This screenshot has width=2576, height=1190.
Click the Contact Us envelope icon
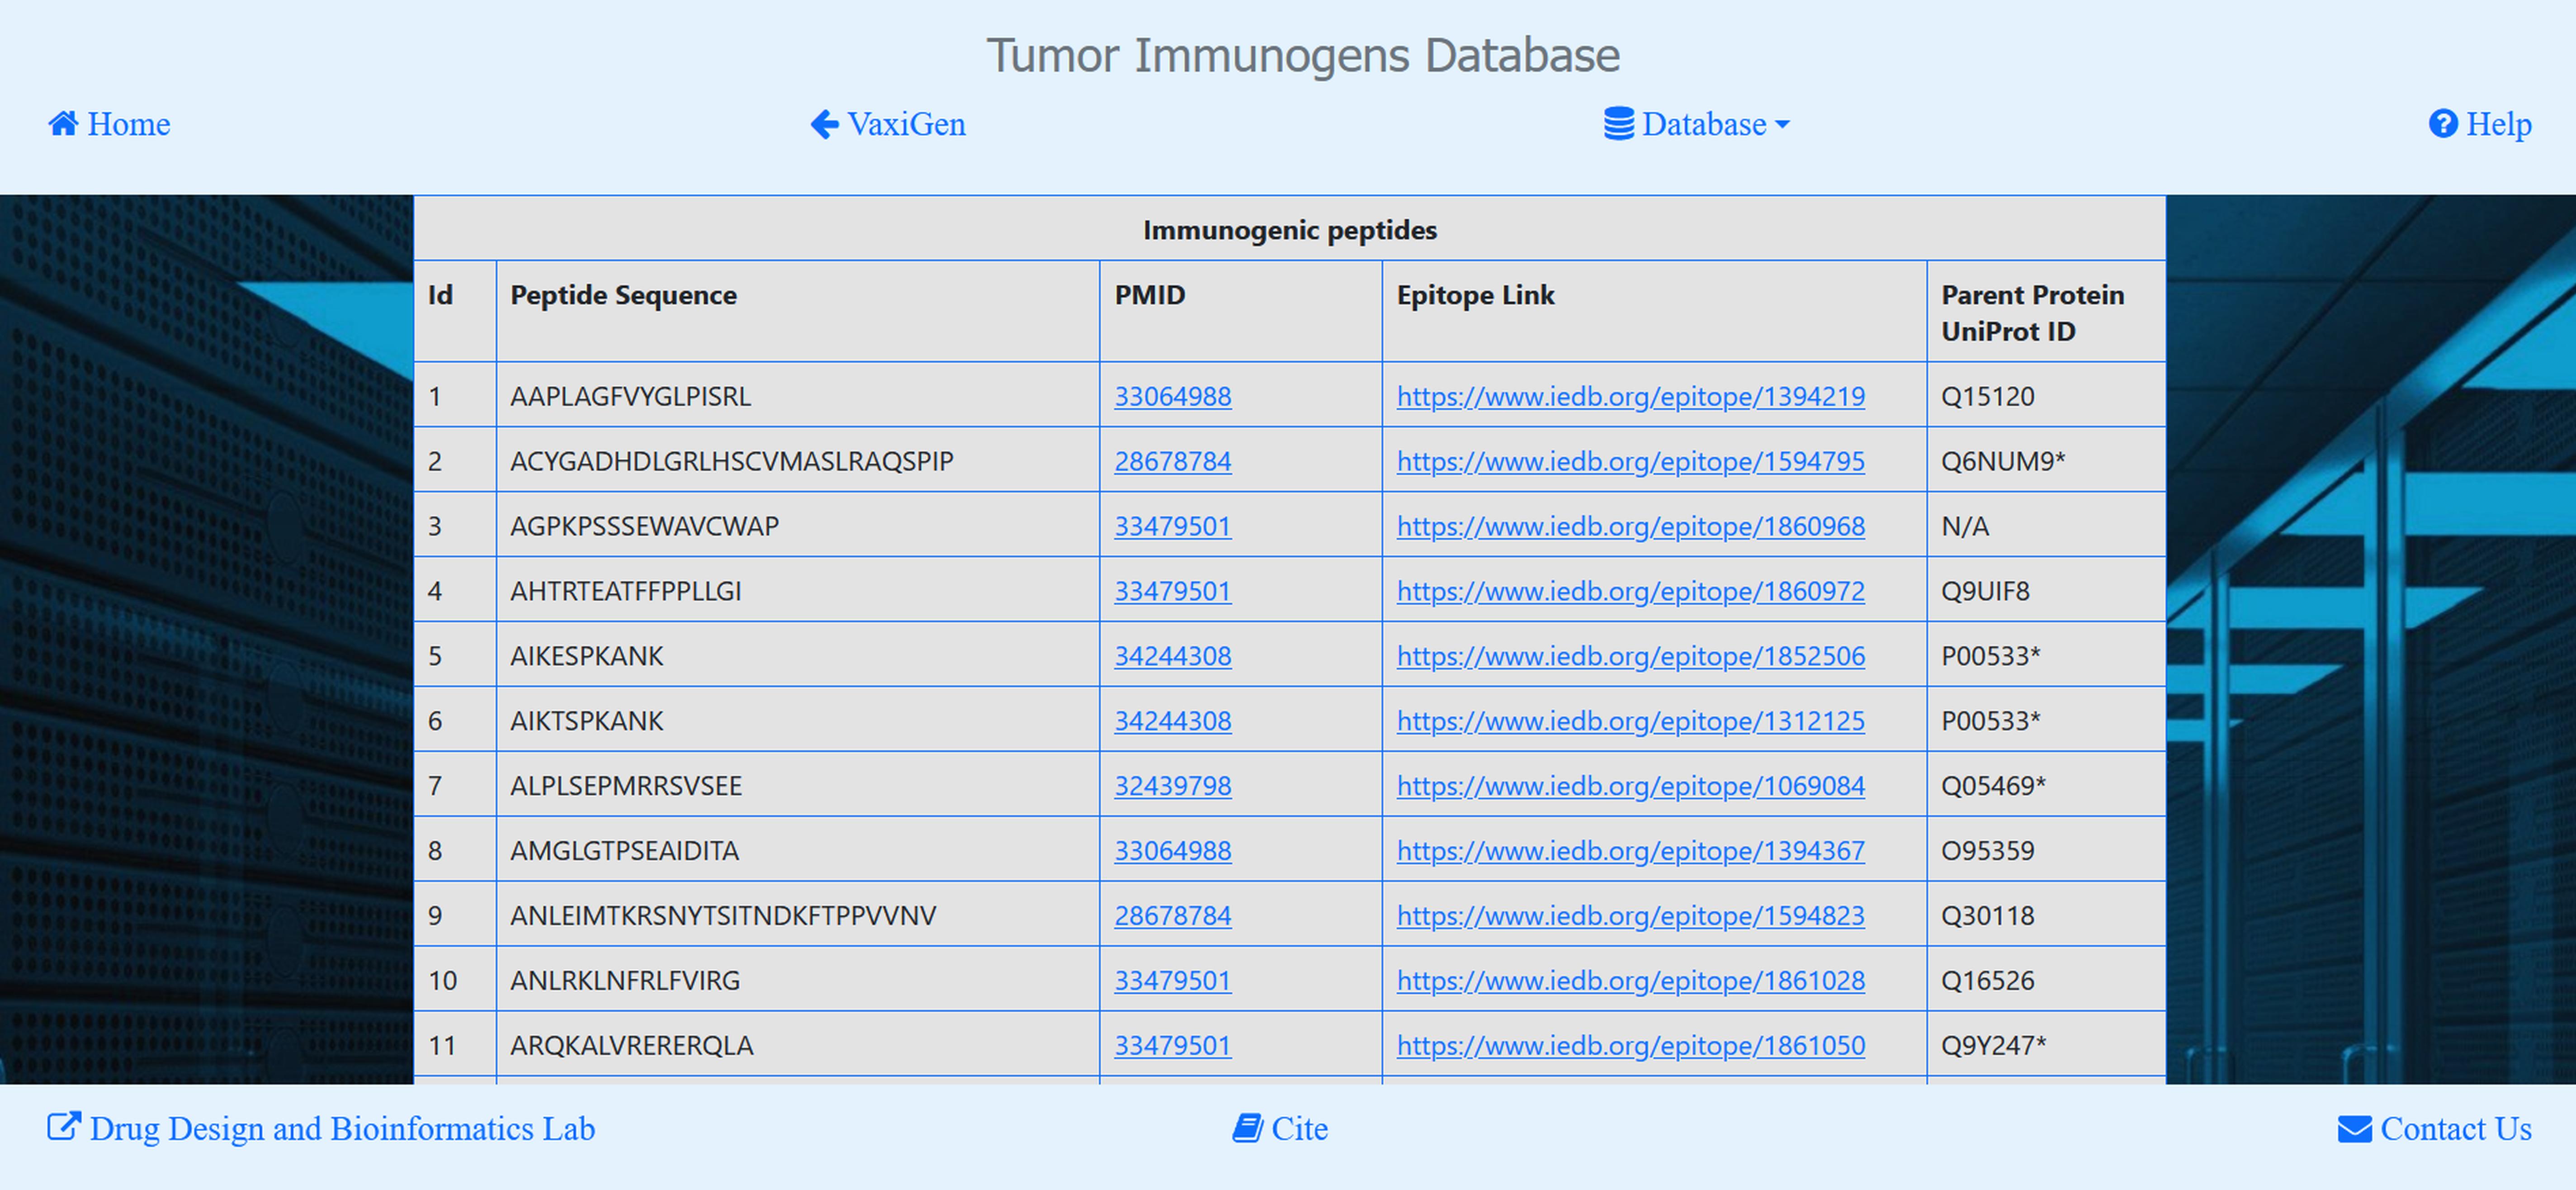pyautogui.click(x=2354, y=1129)
